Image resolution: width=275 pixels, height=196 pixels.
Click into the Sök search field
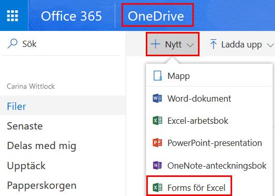click(x=62, y=44)
